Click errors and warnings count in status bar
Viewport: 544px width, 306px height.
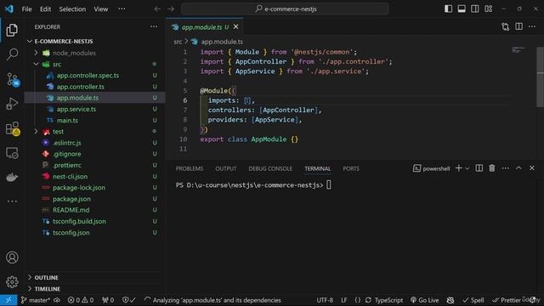pyautogui.click(x=81, y=300)
